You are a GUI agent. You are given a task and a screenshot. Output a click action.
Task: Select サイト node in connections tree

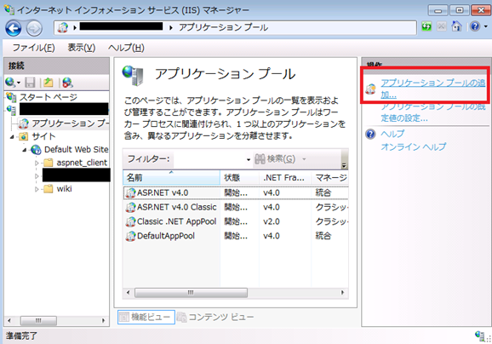click(43, 136)
